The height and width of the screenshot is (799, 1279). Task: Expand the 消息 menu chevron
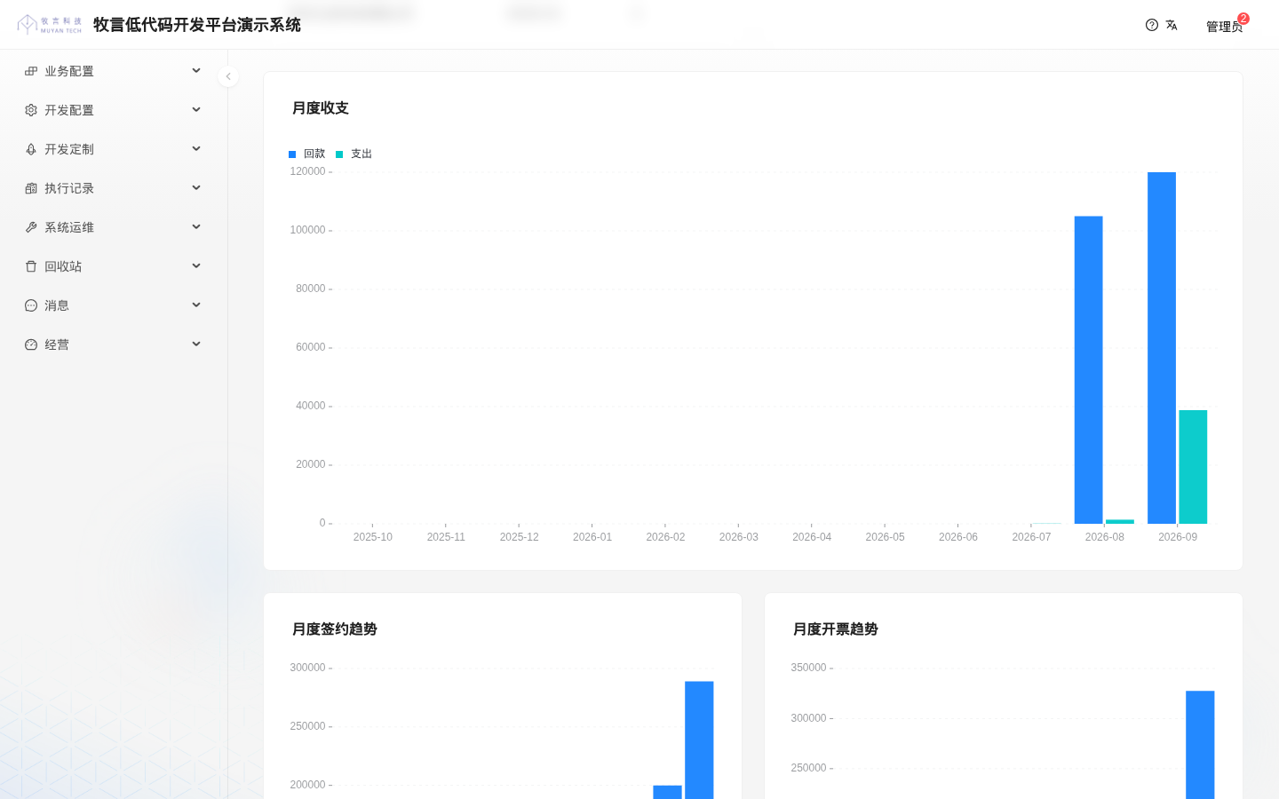pyautogui.click(x=196, y=305)
